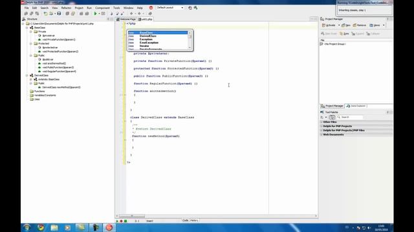Click the Uses folder icon in Structure
Viewport: 414px width, 232px height.
(x=32, y=99)
